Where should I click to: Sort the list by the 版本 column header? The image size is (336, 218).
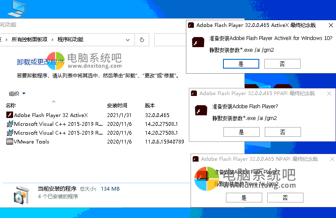coord(150,106)
